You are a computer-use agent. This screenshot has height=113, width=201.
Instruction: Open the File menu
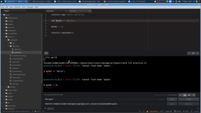coord(3,7)
